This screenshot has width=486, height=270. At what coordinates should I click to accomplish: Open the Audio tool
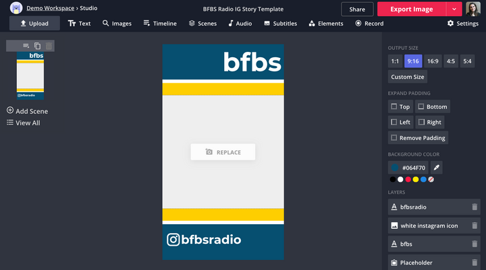coord(240,24)
